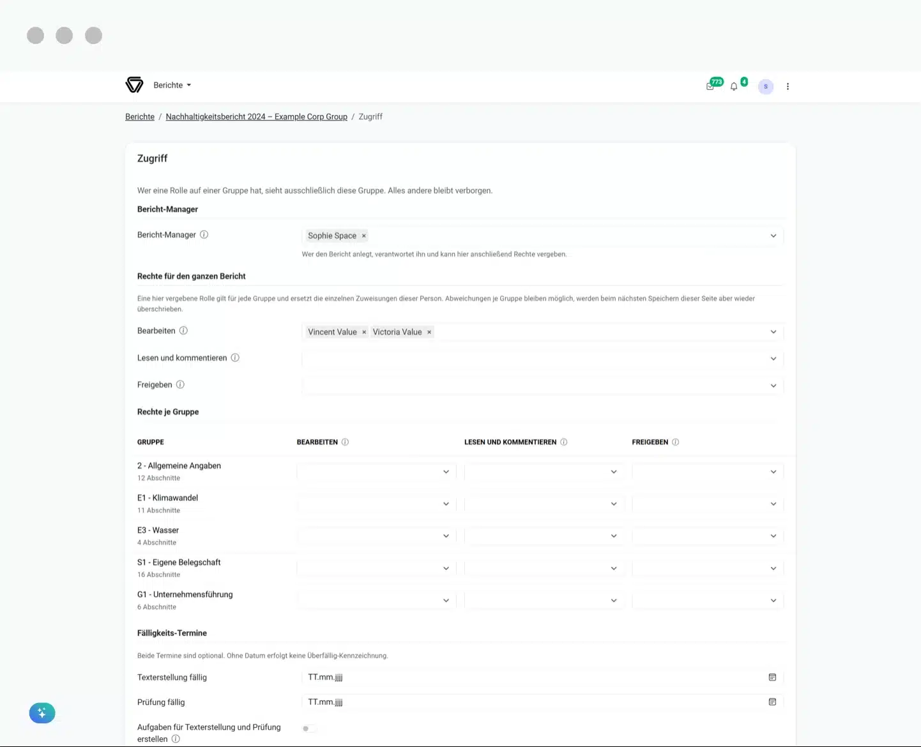
Task: Remove Sophie Space from Bericht-Manager
Action: coord(364,236)
